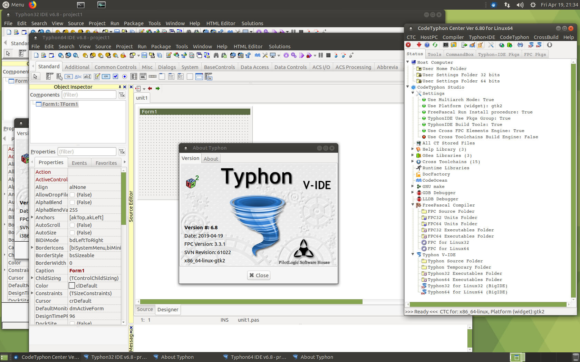Open run mode dropdown arrow beside debug icon
Screen dimensions: 580x362
315,56
